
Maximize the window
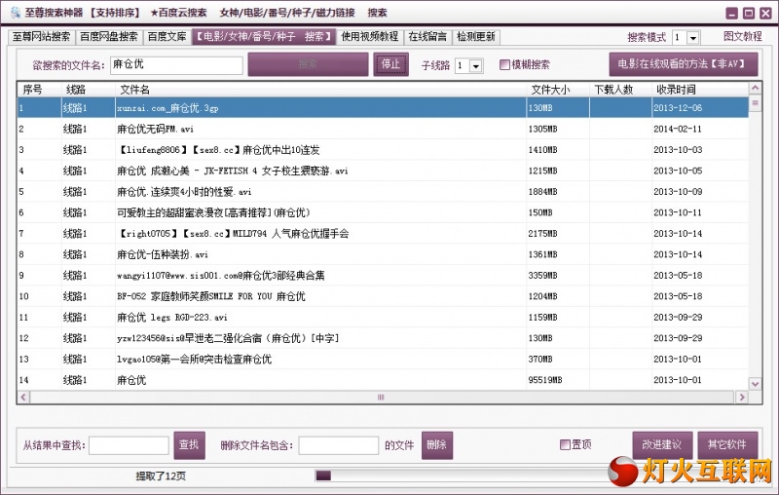coord(749,13)
